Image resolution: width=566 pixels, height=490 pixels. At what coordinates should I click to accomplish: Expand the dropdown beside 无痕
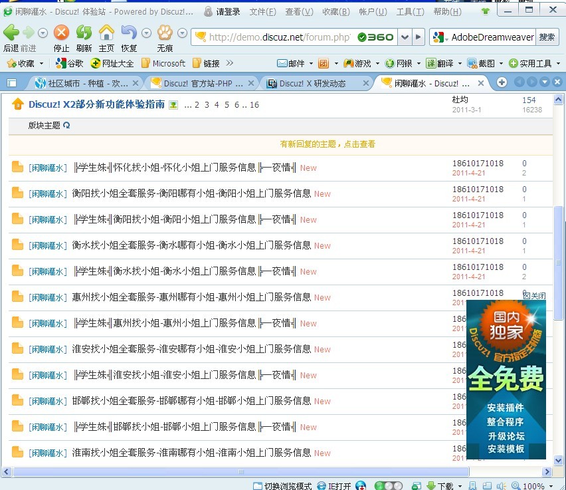click(182, 33)
